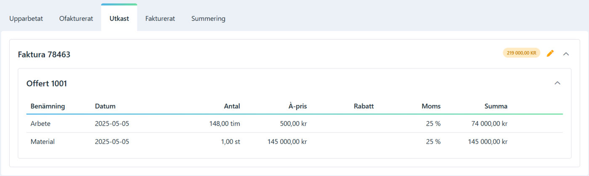Viewport: 589px width, 176px height.
Task: Sort by the Benämning column header
Action: point(48,106)
